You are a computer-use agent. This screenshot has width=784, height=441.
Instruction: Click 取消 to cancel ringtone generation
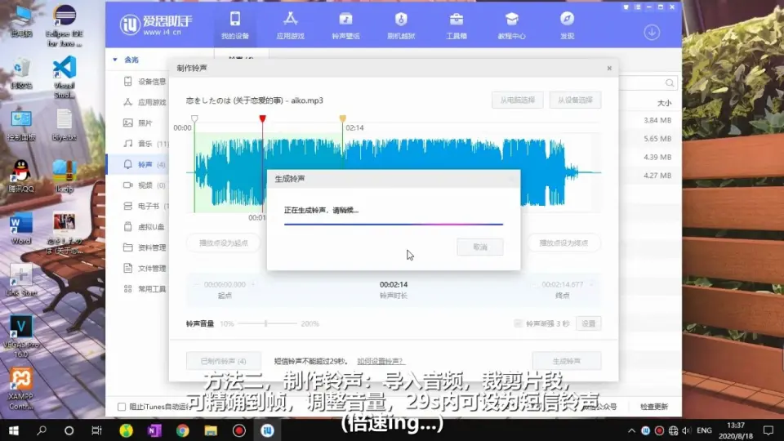tap(479, 247)
